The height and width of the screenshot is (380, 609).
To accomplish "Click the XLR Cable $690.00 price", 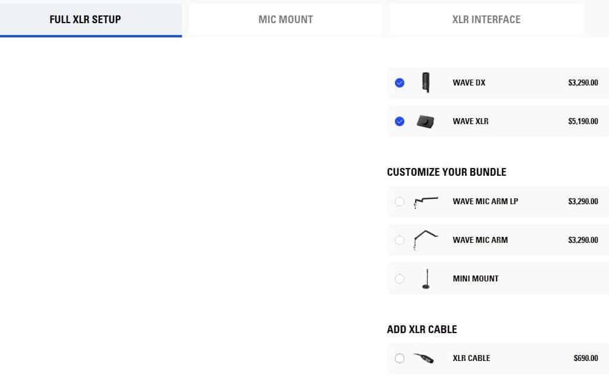I will (x=585, y=358).
